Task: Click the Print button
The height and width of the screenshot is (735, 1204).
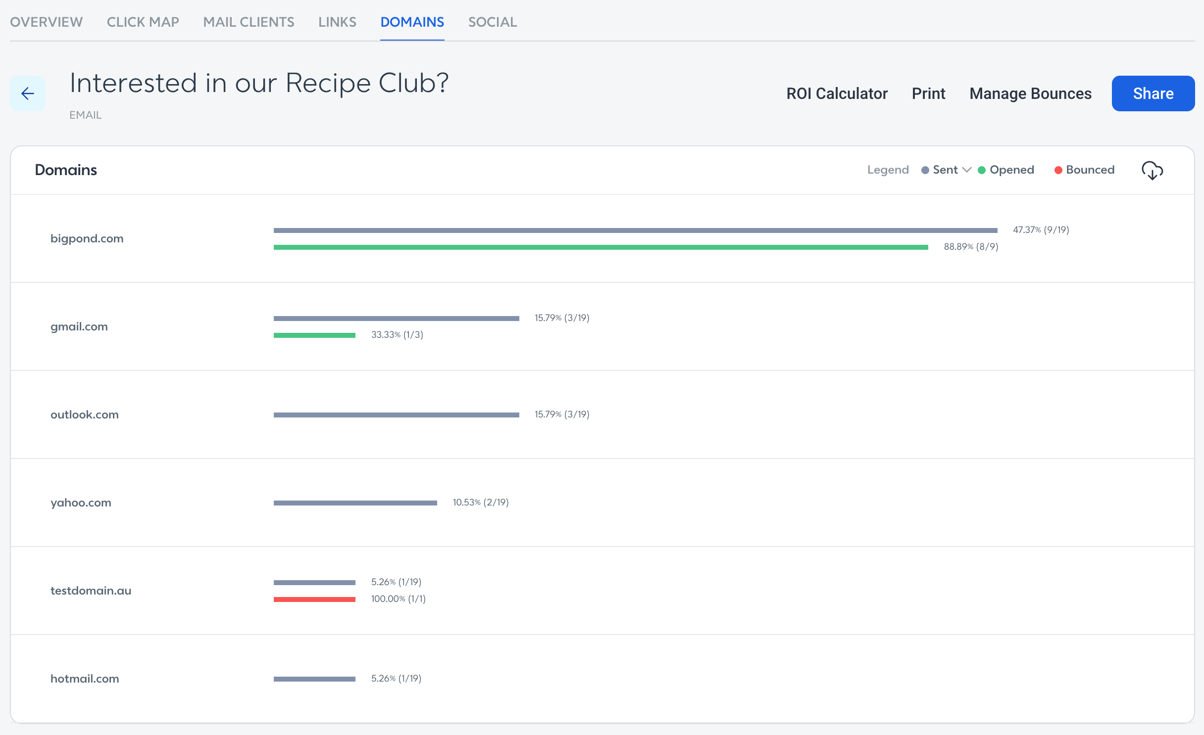Action: tap(929, 93)
